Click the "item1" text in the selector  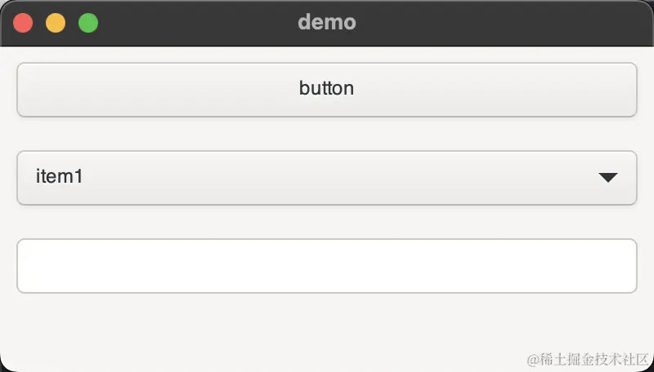click(60, 176)
